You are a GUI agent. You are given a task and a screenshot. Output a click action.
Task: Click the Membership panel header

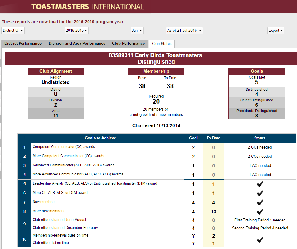156,71
